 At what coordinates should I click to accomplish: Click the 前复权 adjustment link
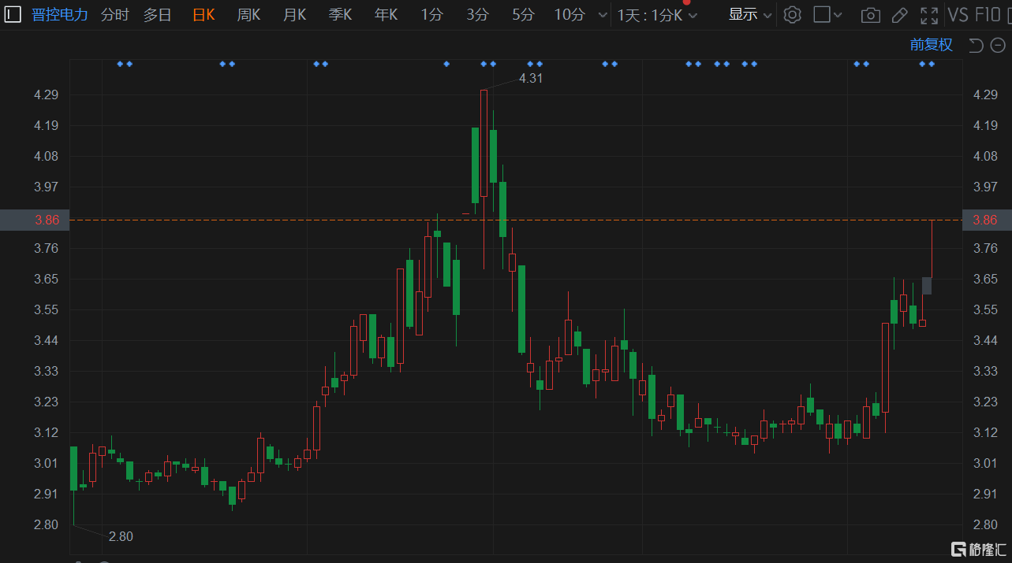[932, 45]
